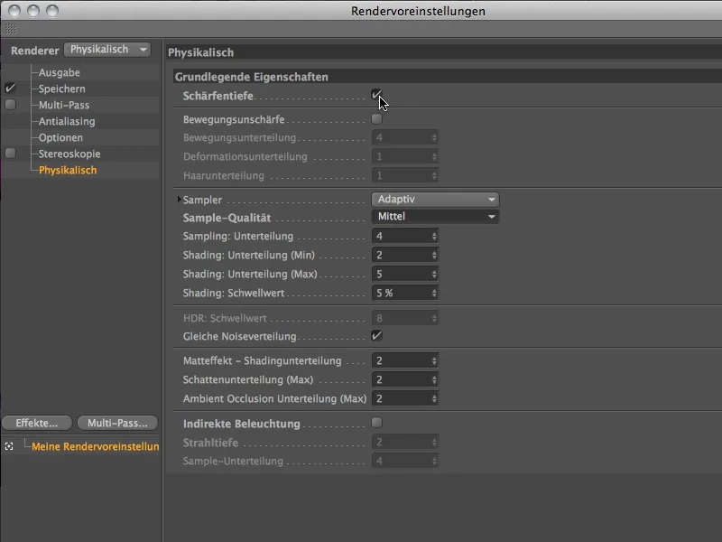
Task: Click the Gleiche Noiseverteilung label
Action: (239, 336)
